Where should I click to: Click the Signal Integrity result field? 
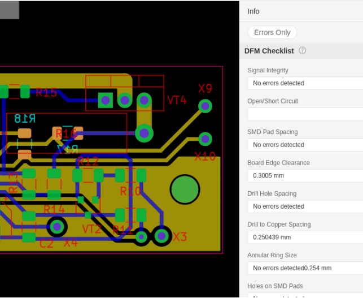(305, 83)
